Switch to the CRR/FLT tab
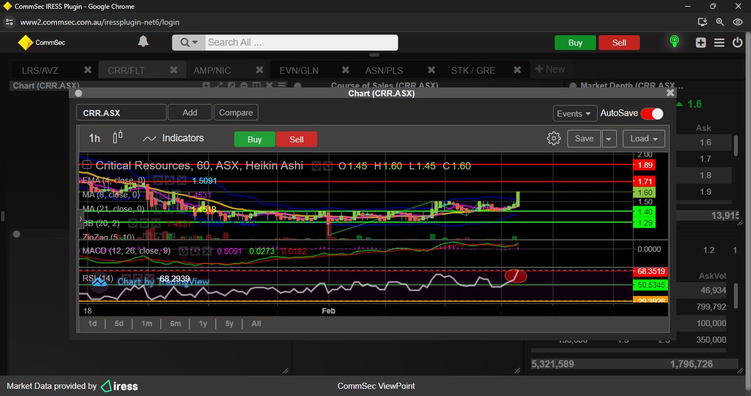Image resolution: width=751 pixels, height=396 pixels. (x=126, y=70)
